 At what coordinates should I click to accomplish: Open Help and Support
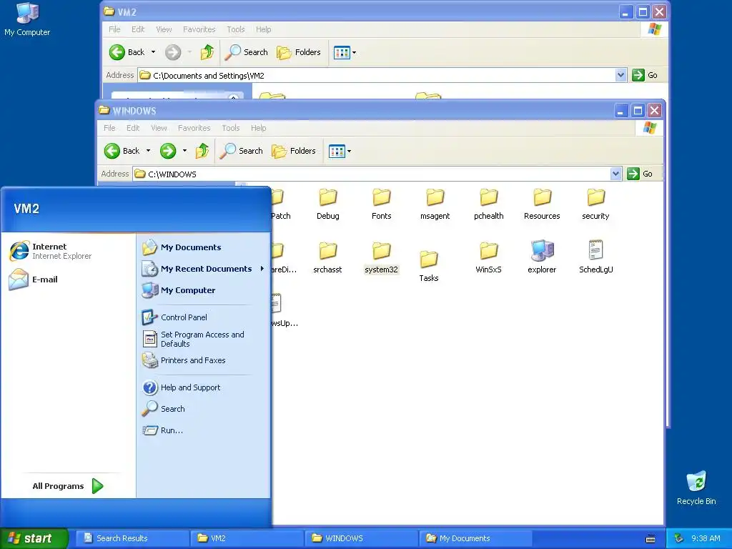[x=181, y=387]
